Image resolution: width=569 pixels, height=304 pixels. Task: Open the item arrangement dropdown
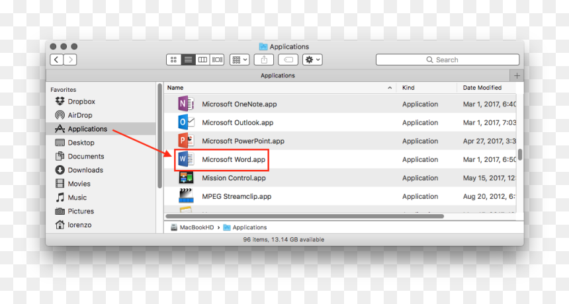coord(240,59)
